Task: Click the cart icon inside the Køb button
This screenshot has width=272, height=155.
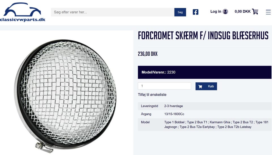Action: pyautogui.click(x=200, y=87)
